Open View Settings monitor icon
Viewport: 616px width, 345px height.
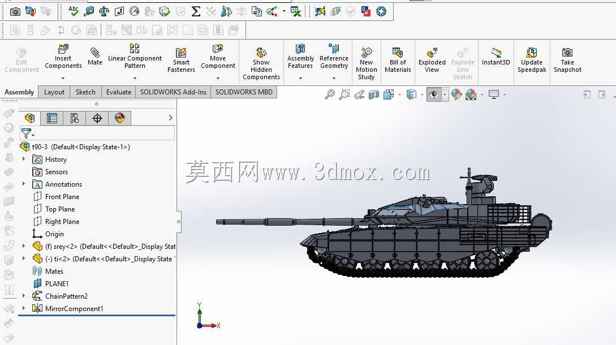(494, 94)
